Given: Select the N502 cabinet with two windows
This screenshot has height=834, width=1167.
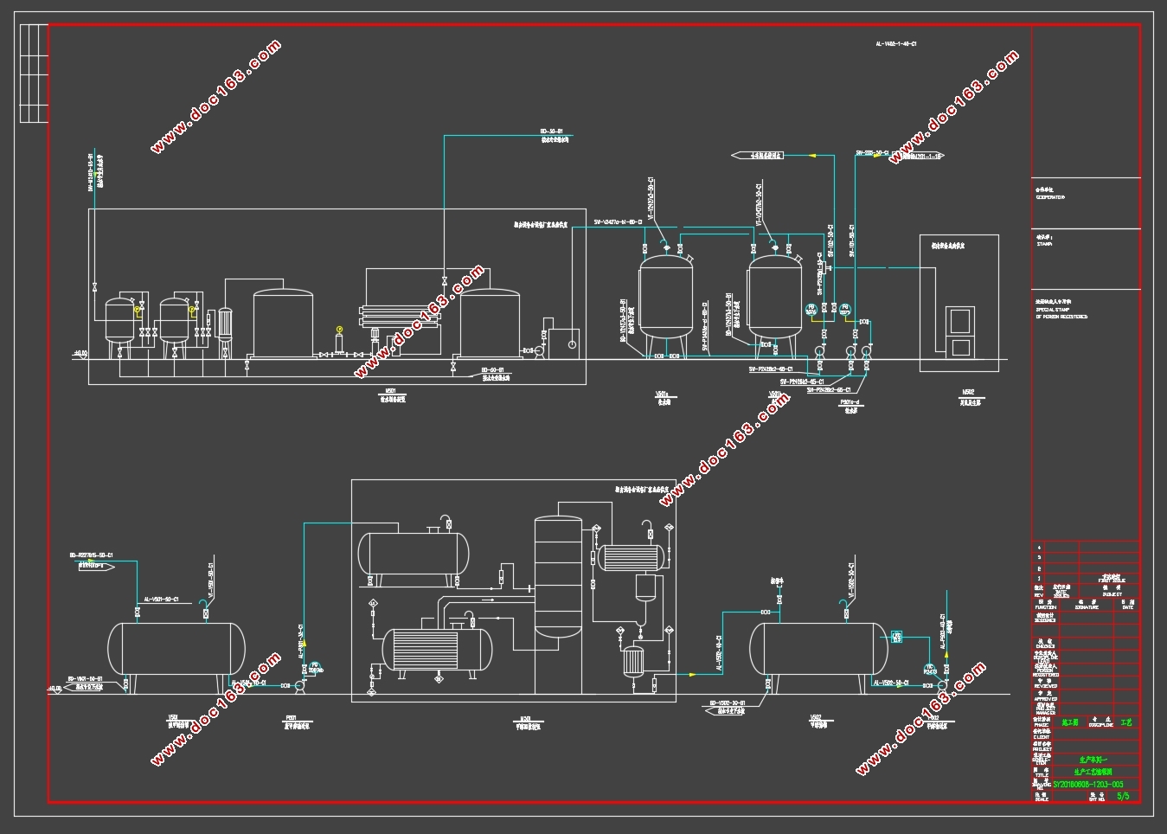Looking at the screenshot, I should 961,330.
